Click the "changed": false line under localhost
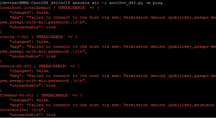 [30, 13]
